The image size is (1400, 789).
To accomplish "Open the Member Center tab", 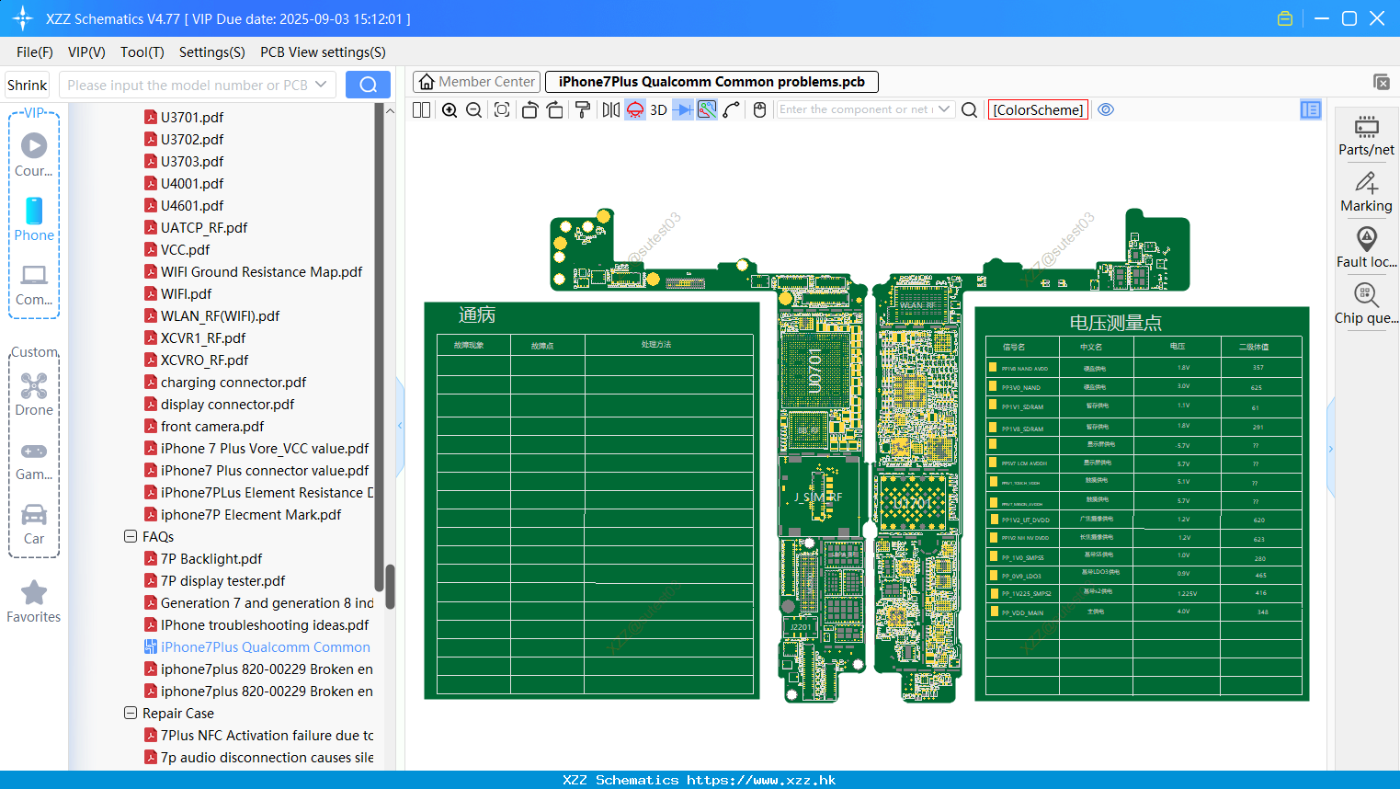I will pyautogui.click(x=477, y=82).
